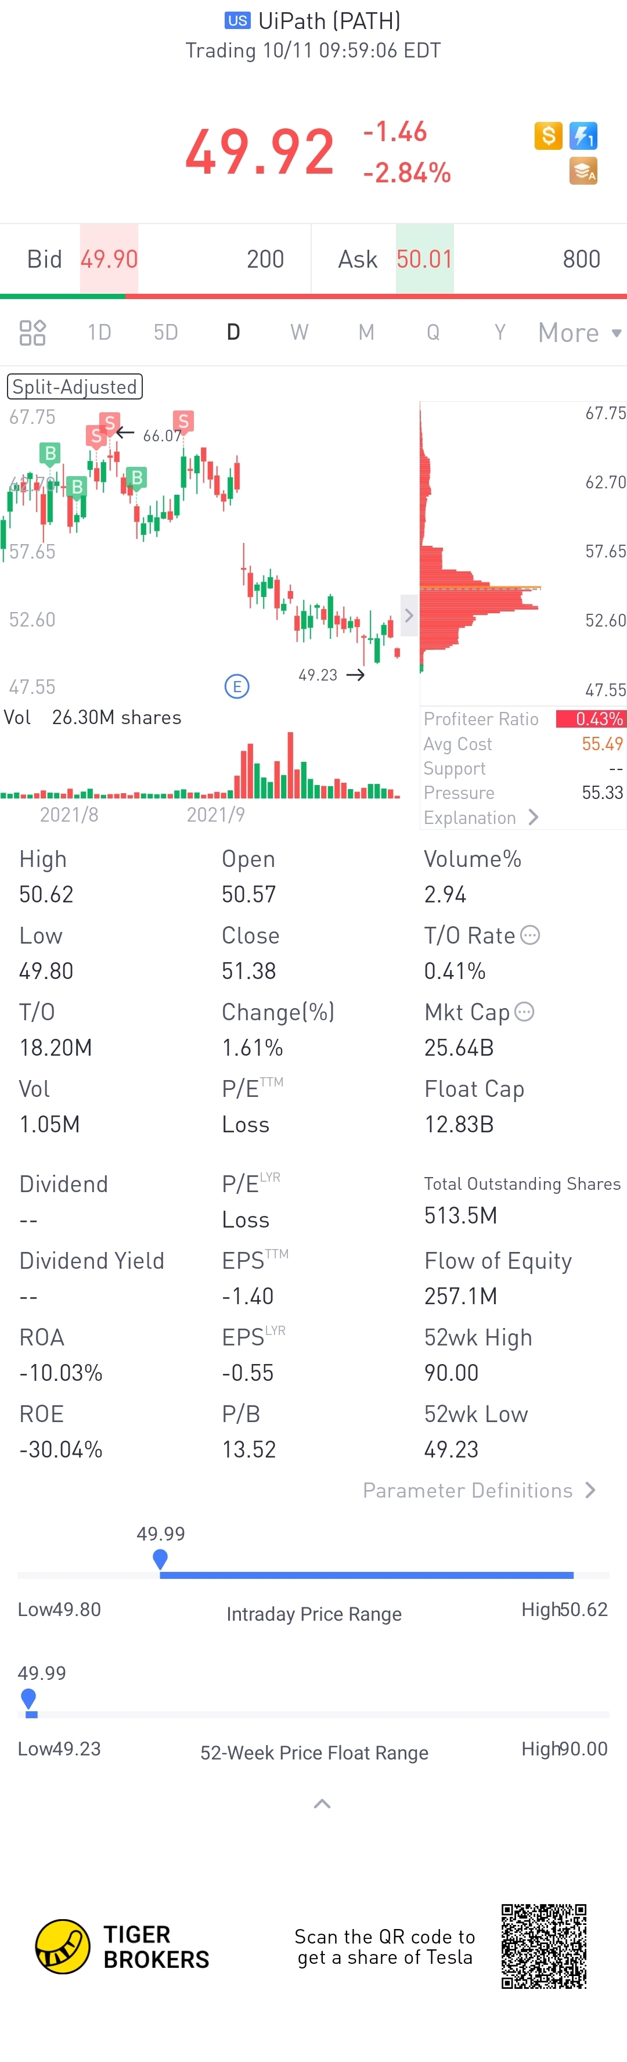Tap the brown stacked coins icon
Image resolution: width=627 pixels, height=2062 pixels.
point(583,171)
